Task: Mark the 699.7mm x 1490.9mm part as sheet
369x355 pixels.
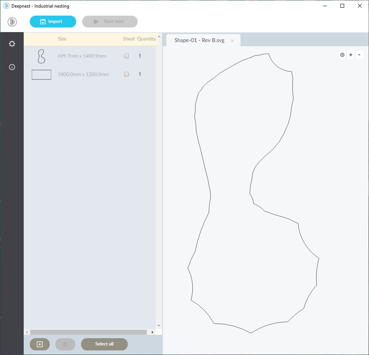Action: pos(127,56)
